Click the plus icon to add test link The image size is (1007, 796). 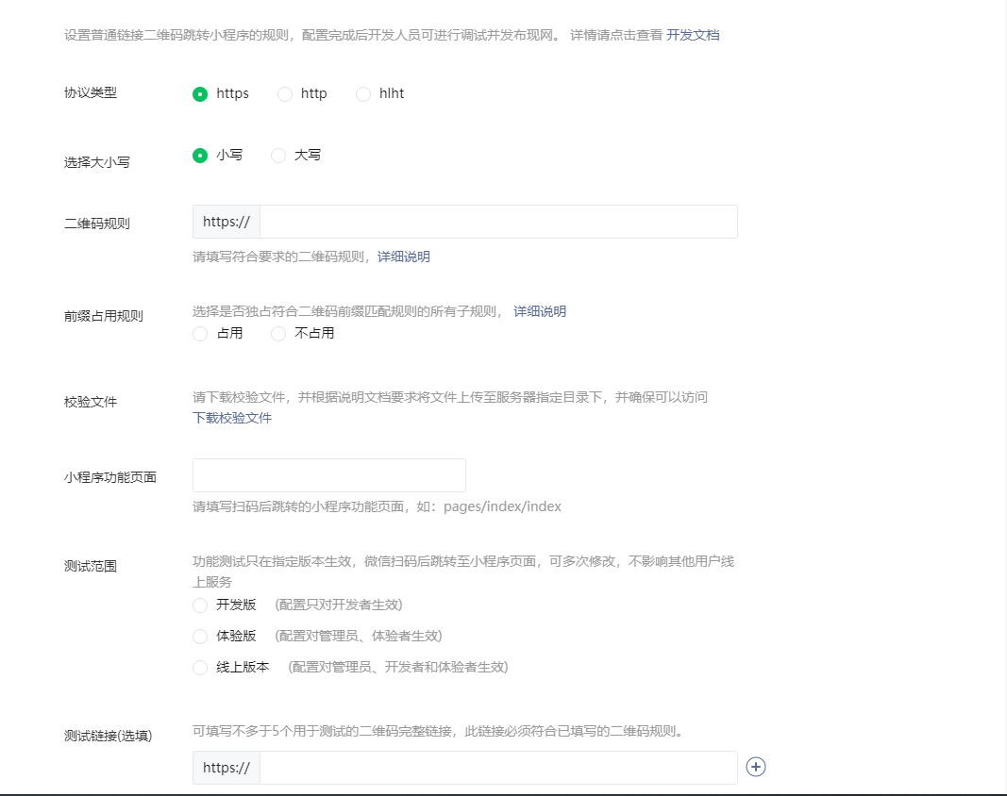[756, 767]
